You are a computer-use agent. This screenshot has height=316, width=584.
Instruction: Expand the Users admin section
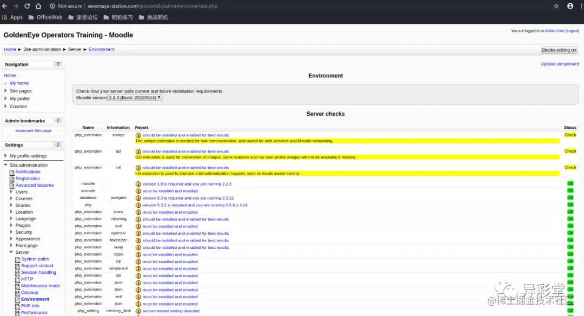click(x=11, y=192)
